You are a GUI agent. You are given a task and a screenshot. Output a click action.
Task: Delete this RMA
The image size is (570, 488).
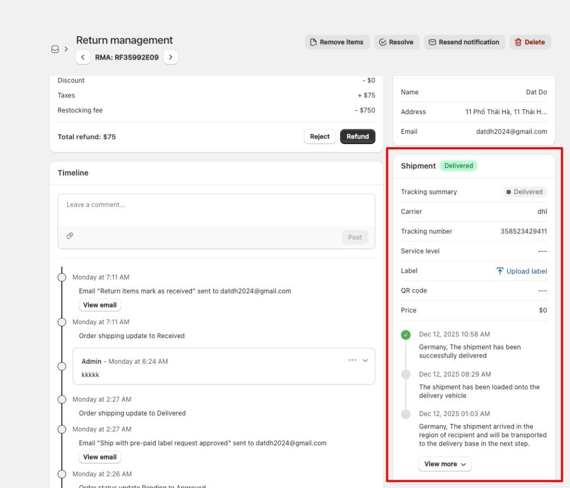coord(530,42)
